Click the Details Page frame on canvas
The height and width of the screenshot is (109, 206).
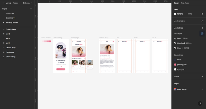coord(107,56)
